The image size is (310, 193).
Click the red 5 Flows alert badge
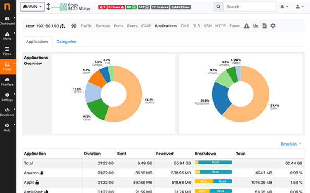(116, 7)
